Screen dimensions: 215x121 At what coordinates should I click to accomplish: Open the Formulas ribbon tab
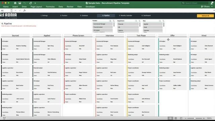pos(50,7)
